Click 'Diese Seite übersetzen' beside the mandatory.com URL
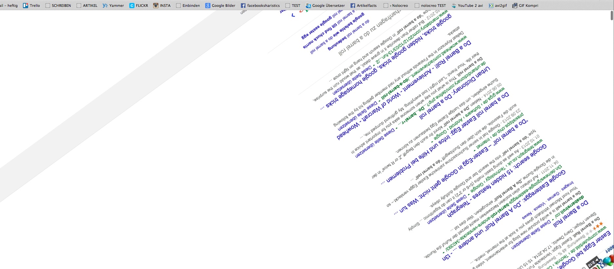Screen dimensions: 614x269 point(353,80)
